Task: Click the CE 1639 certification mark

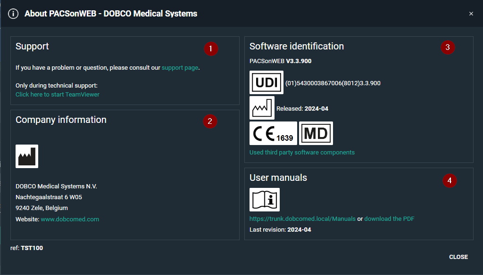Action: (273, 133)
